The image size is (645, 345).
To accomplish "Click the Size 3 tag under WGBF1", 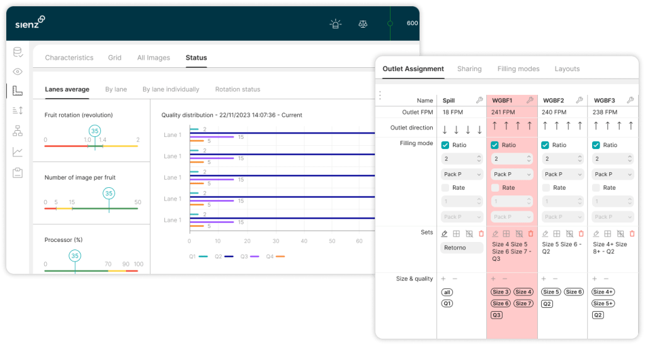I will click(501, 292).
